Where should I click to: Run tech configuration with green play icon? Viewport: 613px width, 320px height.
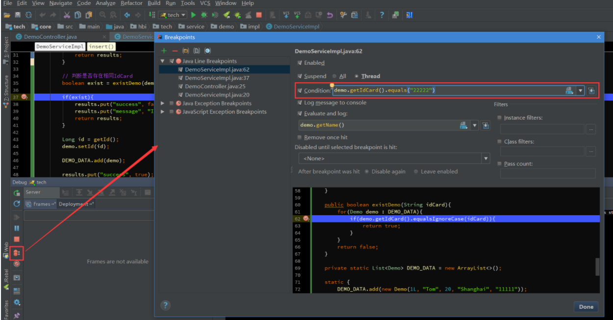coord(194,15)
